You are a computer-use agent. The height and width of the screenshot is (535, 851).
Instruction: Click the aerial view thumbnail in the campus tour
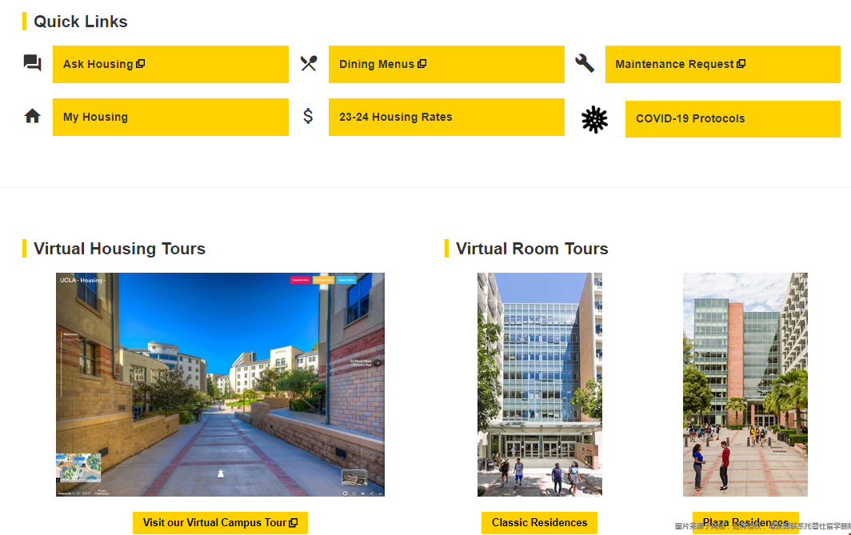pos(354,477)
